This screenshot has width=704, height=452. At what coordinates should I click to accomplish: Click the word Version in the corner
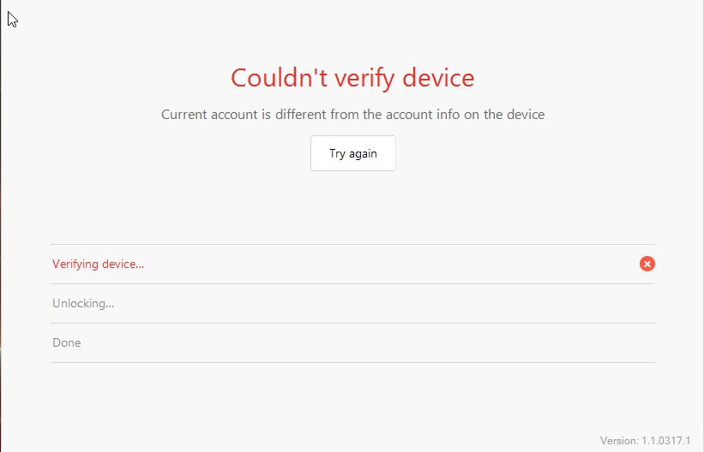(x=618, y=441)
